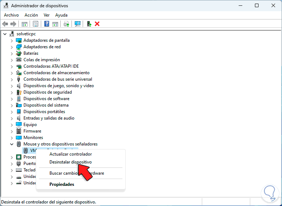Click the Device Manager title bar icon
Screen dimensions: 282x206
(x=6, y=6)
